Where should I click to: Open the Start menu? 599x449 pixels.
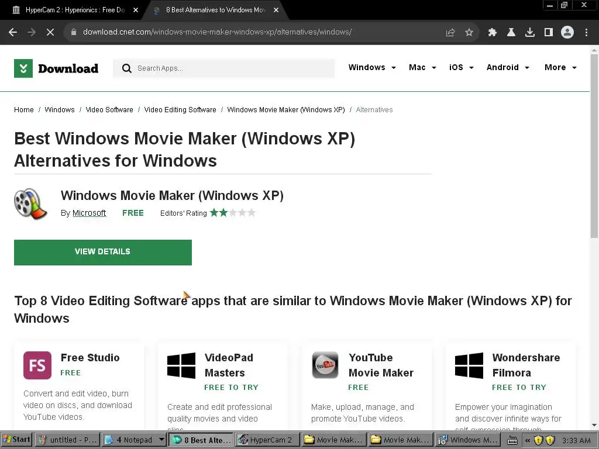[16, 440]
